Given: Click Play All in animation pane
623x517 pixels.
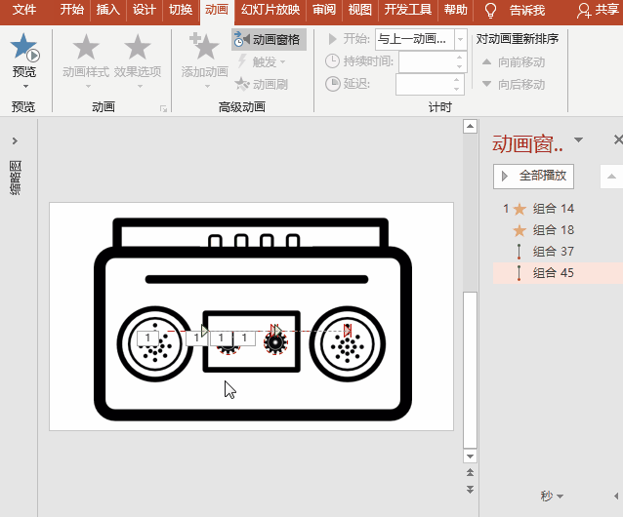Looking at the screenshot, I should tap(533, 176).
